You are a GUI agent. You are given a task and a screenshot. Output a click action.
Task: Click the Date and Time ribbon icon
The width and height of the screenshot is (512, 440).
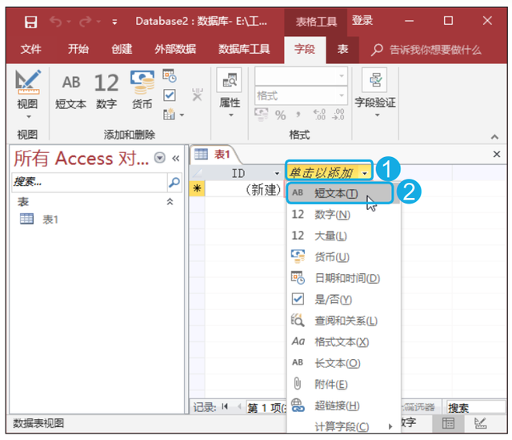point(170,76)
